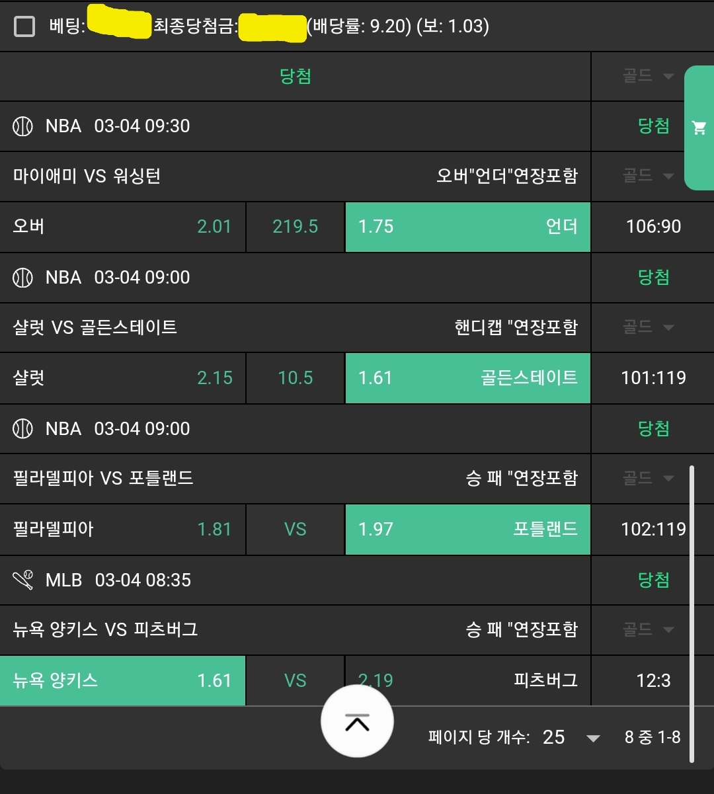Expand 골드 dropdown for Charlotte vs Golden State
714x794 pixels.
point(648,327)
